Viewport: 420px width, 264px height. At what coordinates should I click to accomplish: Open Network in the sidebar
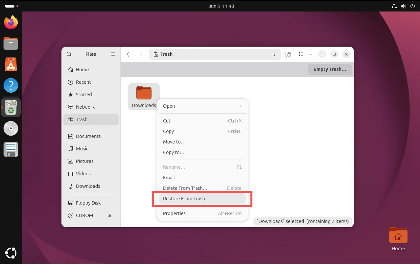coord(91,107)
